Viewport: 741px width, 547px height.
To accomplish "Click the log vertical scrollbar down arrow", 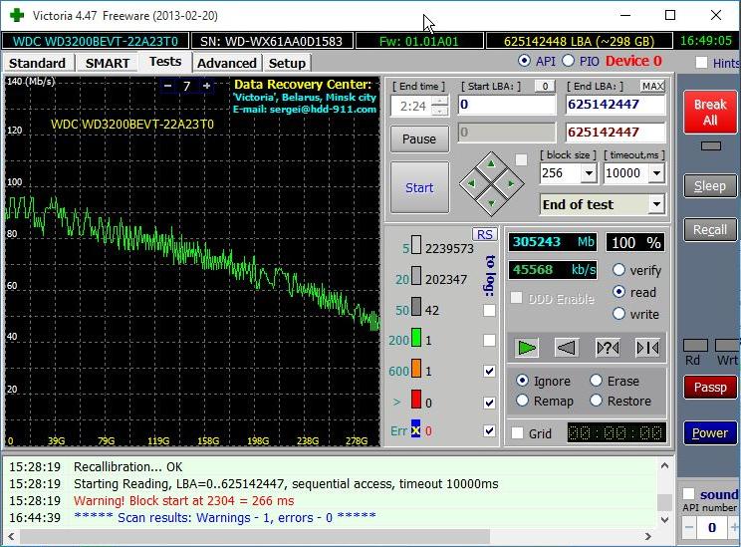I will click(x=664, y=519).
